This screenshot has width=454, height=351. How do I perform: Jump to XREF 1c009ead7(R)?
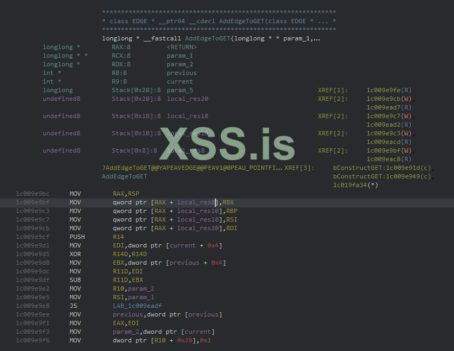point(389,107)
